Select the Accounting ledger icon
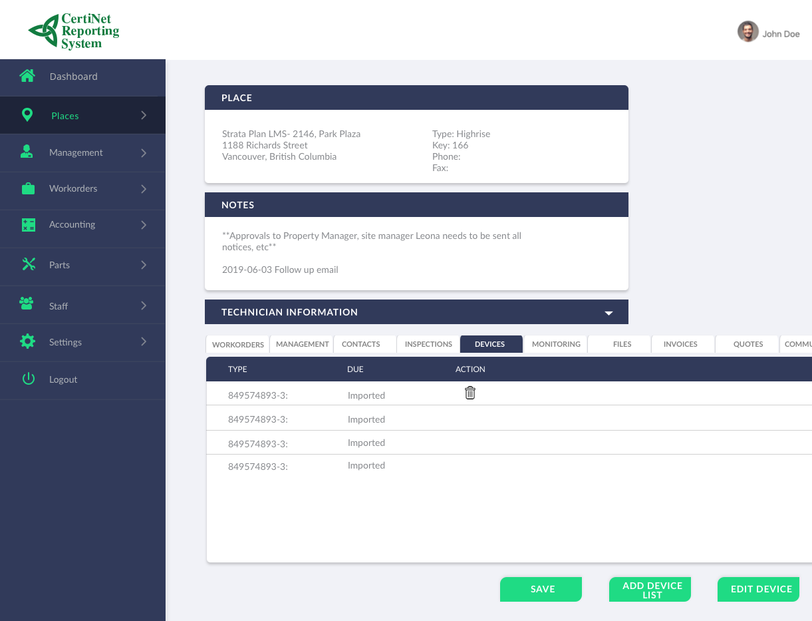The image size is (812, 621). [x=27, y=224]
